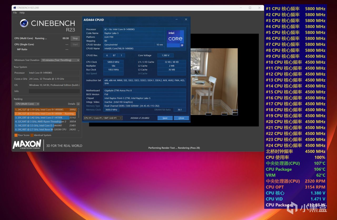Click the Cores x GHz value field
The height and width of the screenshot is (220, 337).
pos(54,79)
